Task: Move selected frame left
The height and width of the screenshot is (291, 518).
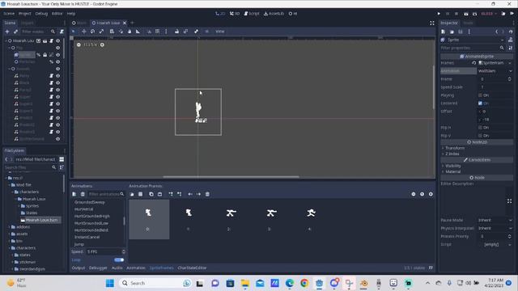Action: (190, 194)
